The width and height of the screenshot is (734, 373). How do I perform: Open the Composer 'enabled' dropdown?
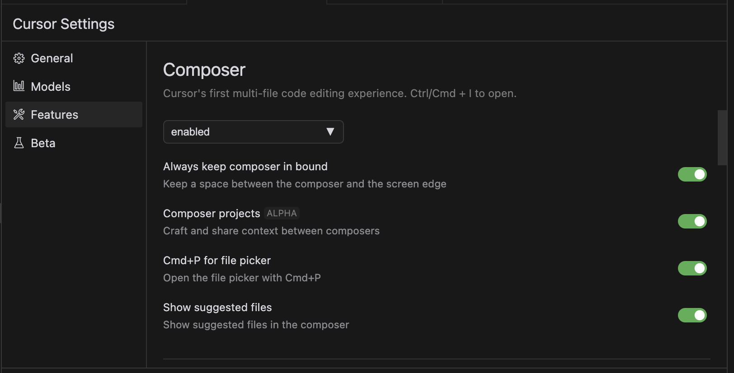[253, 132]
